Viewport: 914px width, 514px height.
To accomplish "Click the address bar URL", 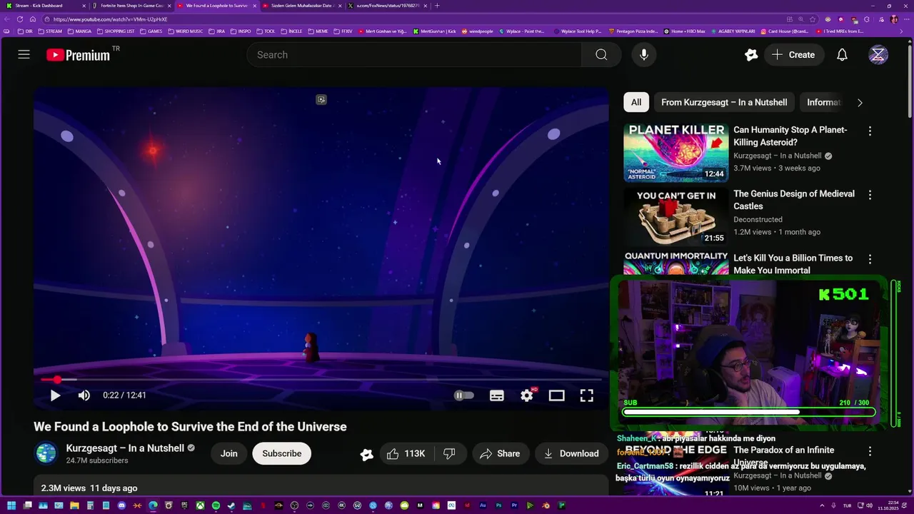I will 110,19.
